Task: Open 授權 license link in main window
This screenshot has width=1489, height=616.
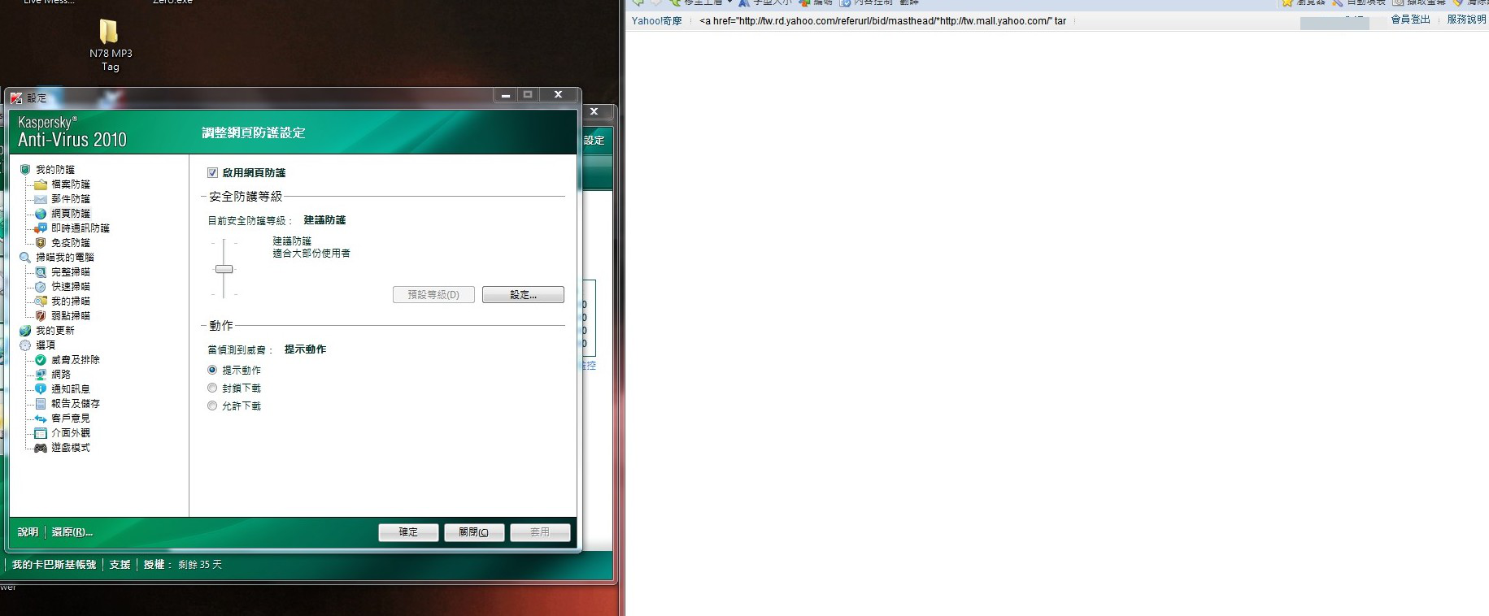Action: 154,565
